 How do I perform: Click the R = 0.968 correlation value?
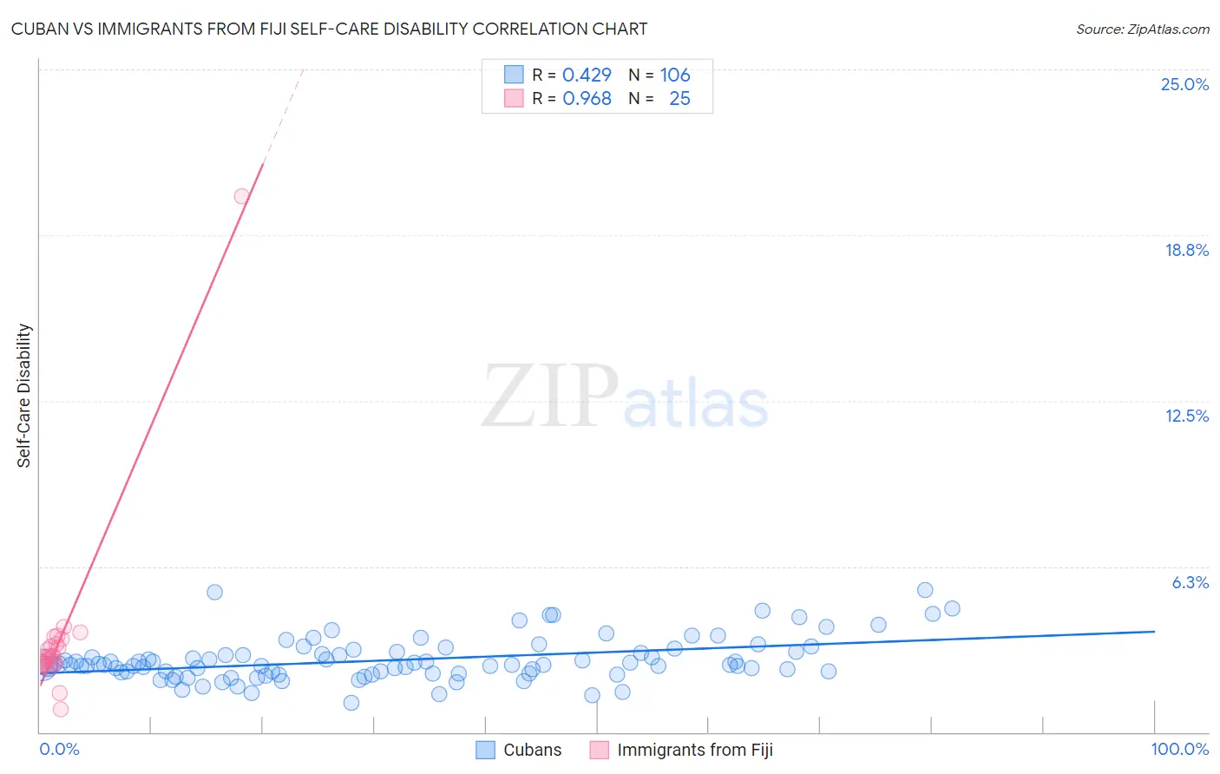(572, 98)
